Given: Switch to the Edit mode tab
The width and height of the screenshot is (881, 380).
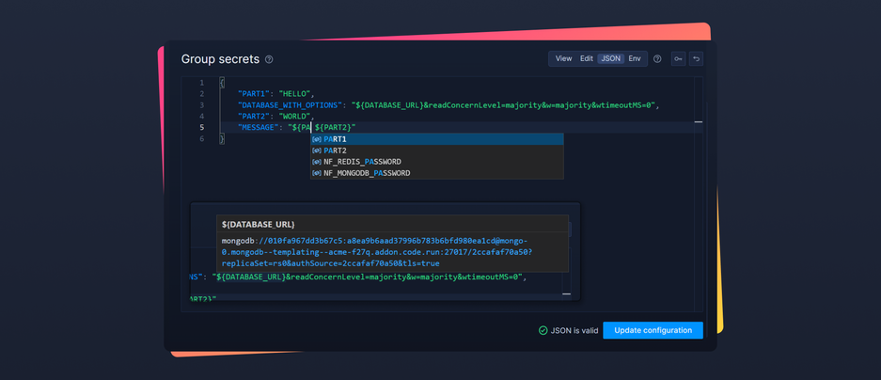Looking at the screenshot, I should (x=587, y=58).
